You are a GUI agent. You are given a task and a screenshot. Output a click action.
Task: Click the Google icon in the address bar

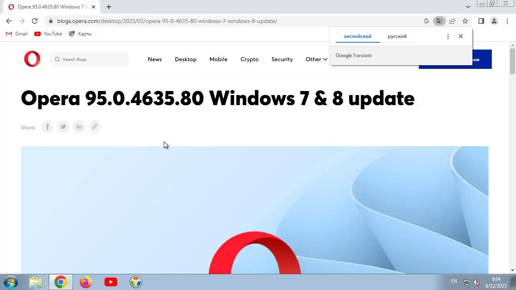tap(427, 21)
